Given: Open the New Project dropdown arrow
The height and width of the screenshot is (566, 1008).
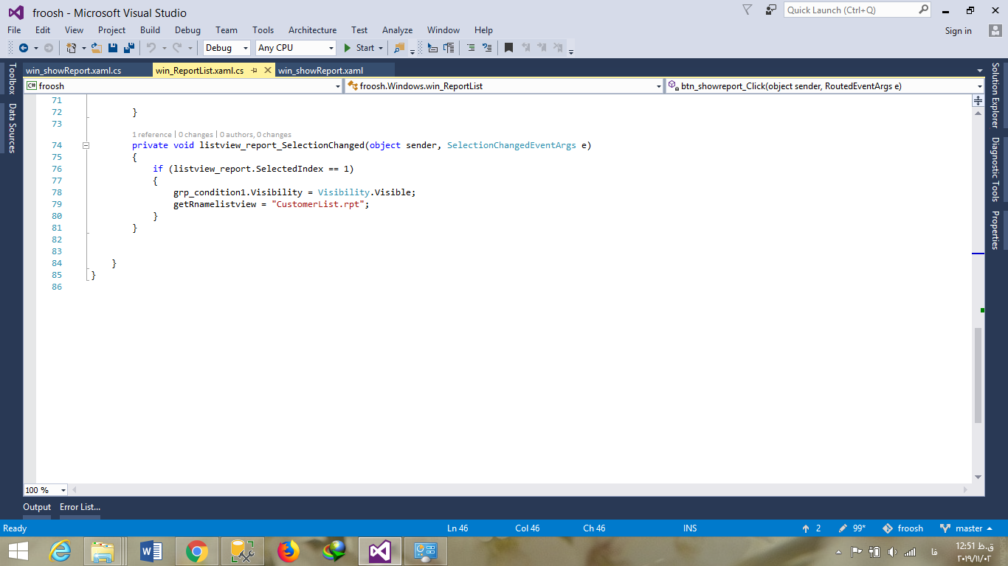Looking at the screenshot, I should coord(83,48).
